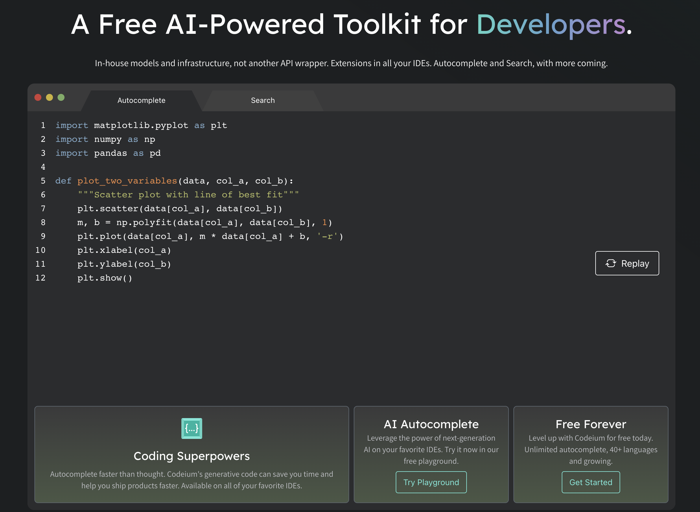This screenshot has width=700, height=512.
Task: Click the Coding Superpowers braces icon
Action: [191, 428]
